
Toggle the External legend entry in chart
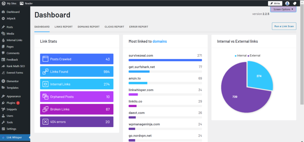point(254,56)
